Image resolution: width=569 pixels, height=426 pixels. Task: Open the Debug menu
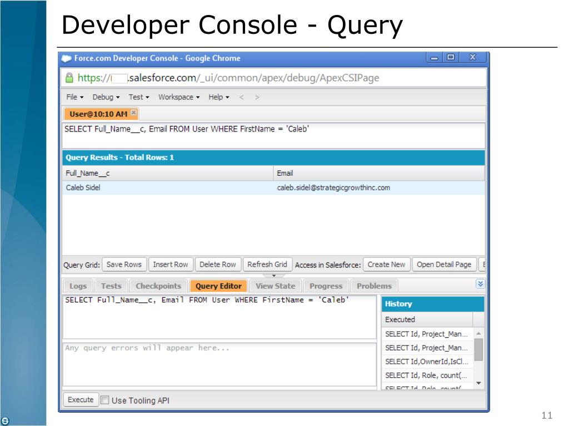pos(106,97)
